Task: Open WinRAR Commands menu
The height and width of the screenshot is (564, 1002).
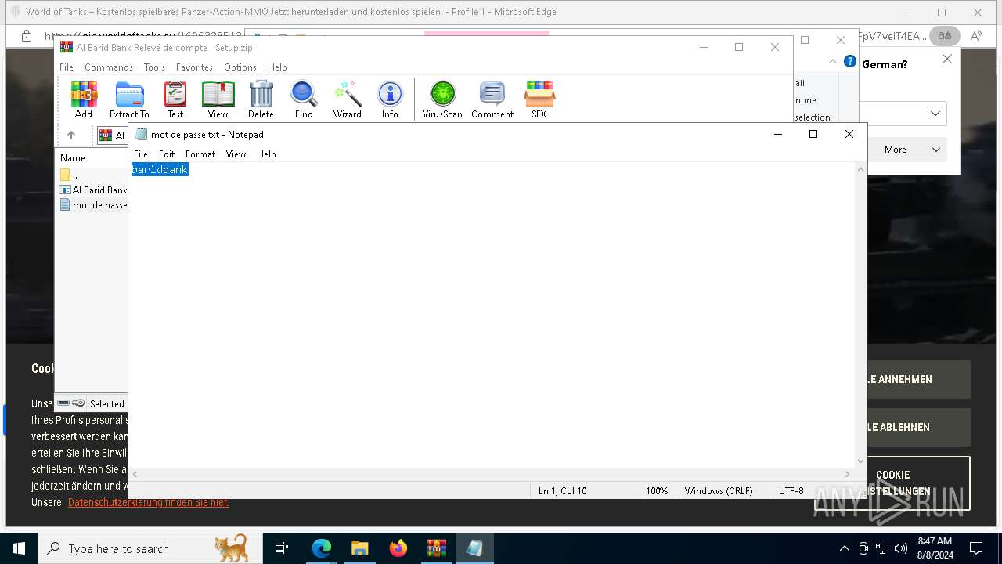Action: click(x=109, y=67)
